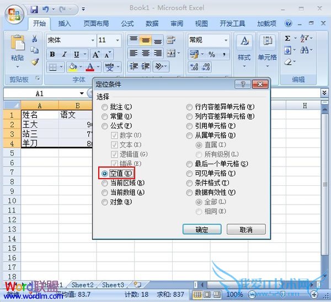Zoom in with the plus button
The width and height of the screenshot is (331, 302).
314,294
